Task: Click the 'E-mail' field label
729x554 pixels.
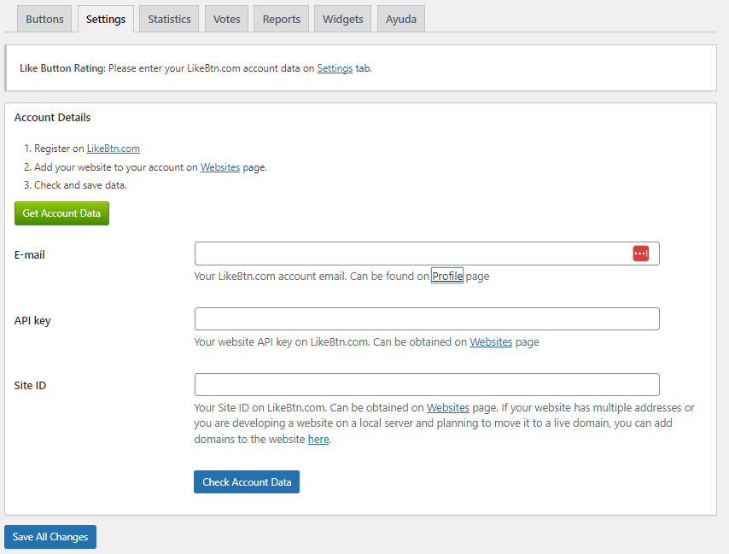Action: 30,254
